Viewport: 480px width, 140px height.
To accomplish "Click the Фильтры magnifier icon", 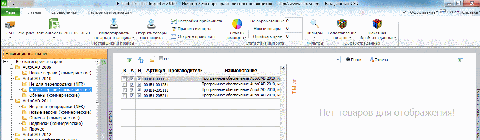I will click(x=315, y=24).
